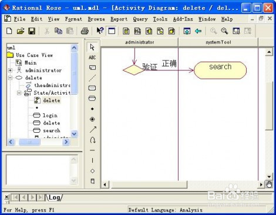Screen dimensions: 276x215
Task: Toggle the documentation window icon
Action: tap(112, 31)
